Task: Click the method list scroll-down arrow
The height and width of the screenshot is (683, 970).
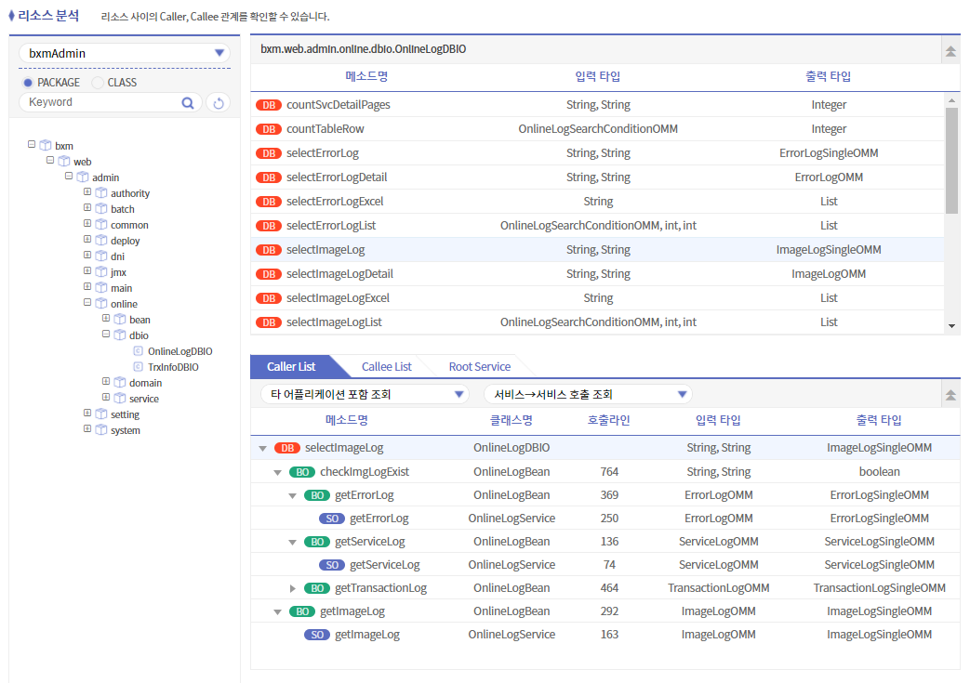Action: 951,326
